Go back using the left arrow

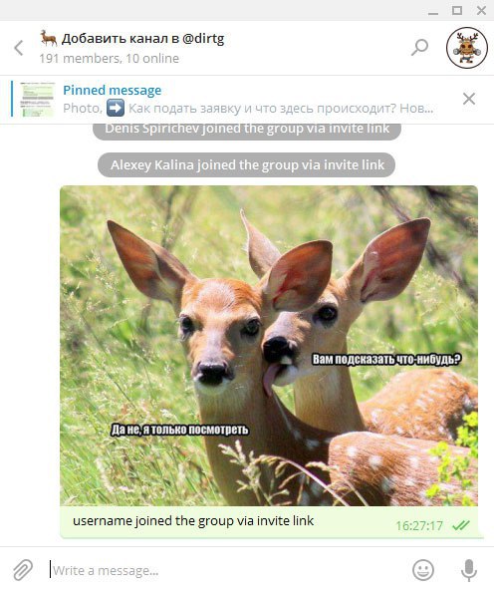click(x=19, y=48)
